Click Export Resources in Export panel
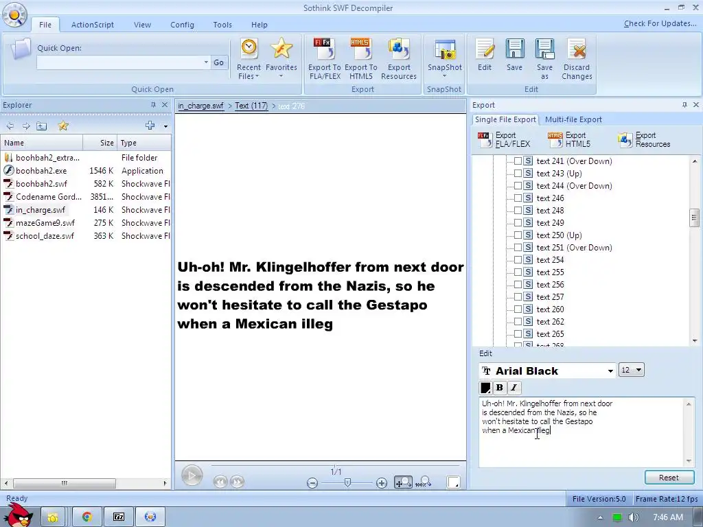The image size is (703, 527). 644,140
